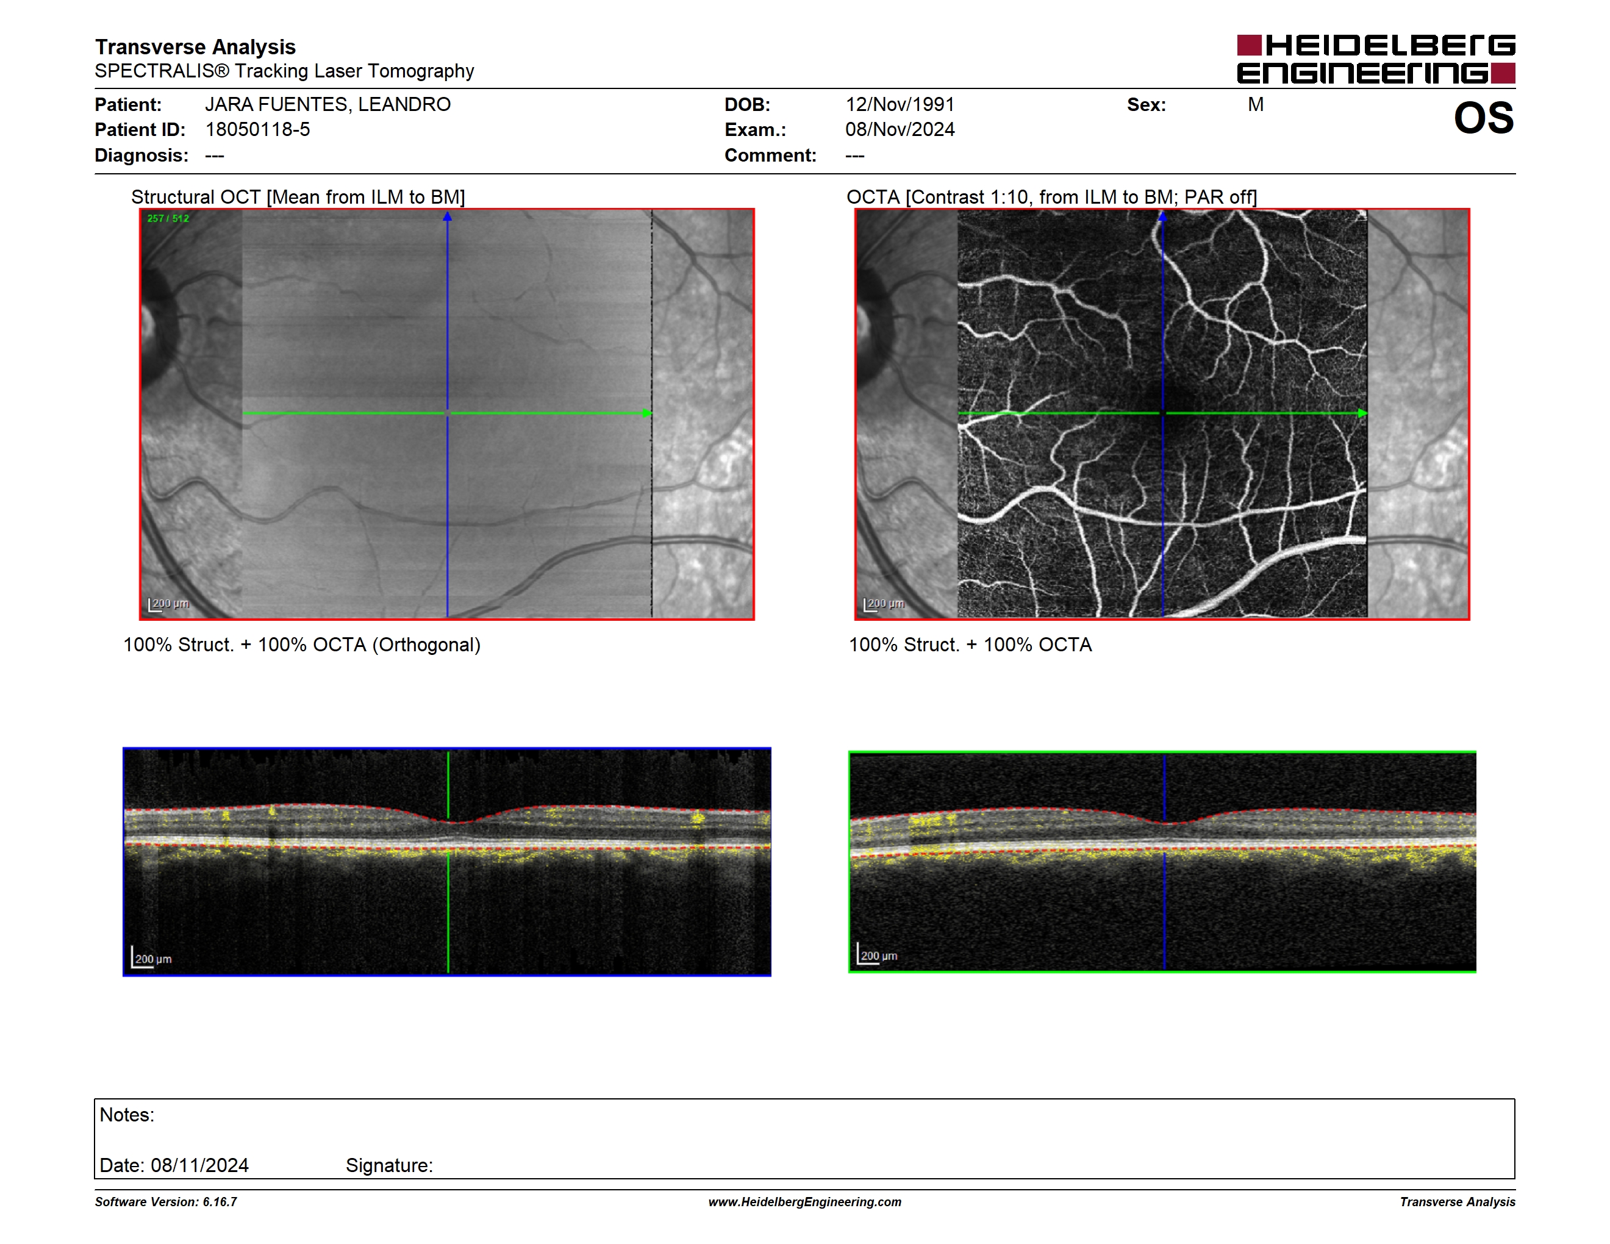Click the Exam date 08/Nov/2024
Image resolution: width=1610 pixels, height=1244 pixels.
[900, 130]
